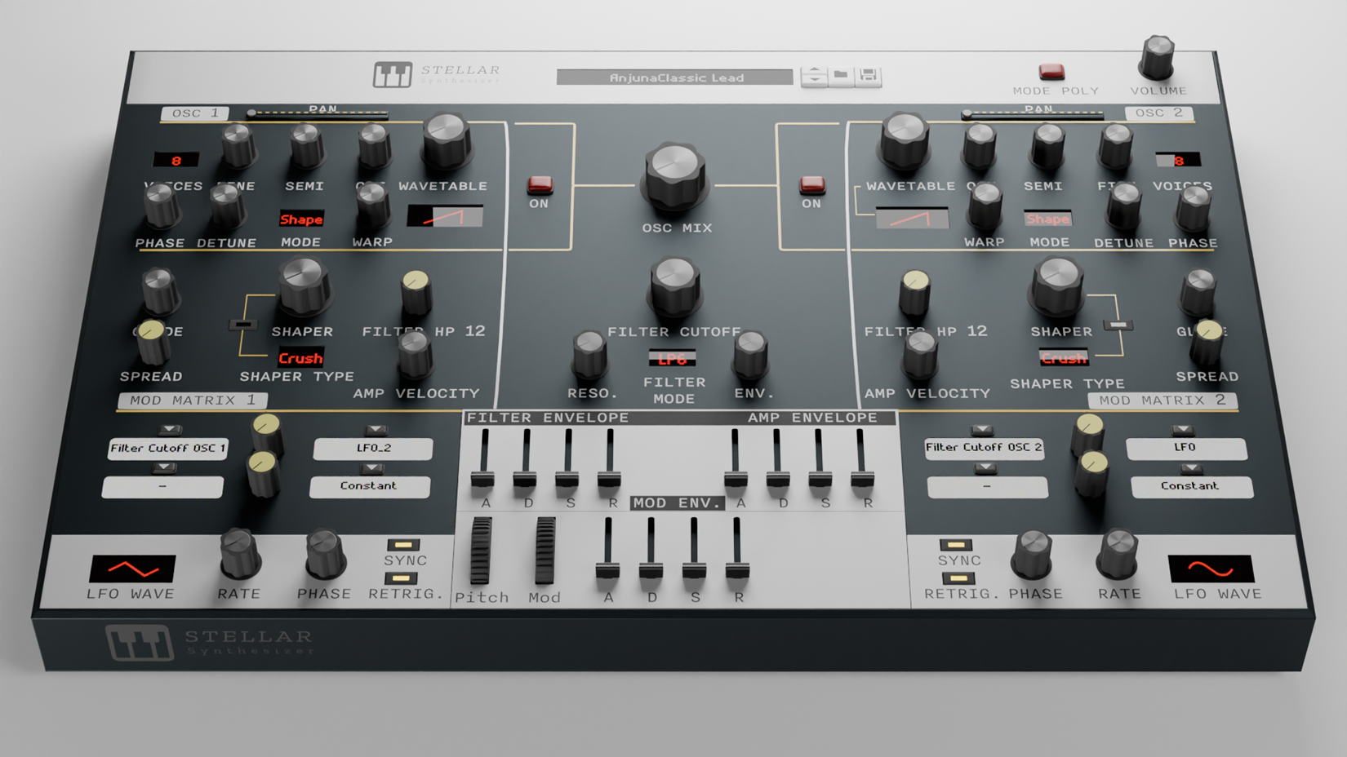1347x757 pixels.
Task: Toggle the MODE POLY button
Action: (x=1050, y=72)
